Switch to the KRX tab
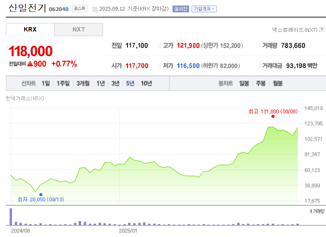Viewport: 326px width, 237px height. pos(30,29)
